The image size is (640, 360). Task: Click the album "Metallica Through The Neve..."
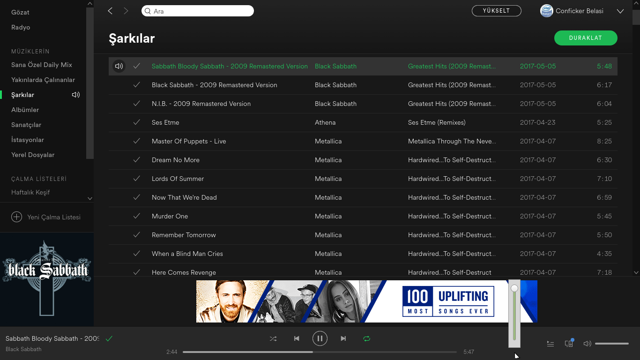pos(452,141)
